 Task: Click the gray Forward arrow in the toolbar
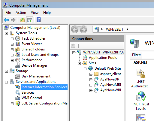point(13,20)
